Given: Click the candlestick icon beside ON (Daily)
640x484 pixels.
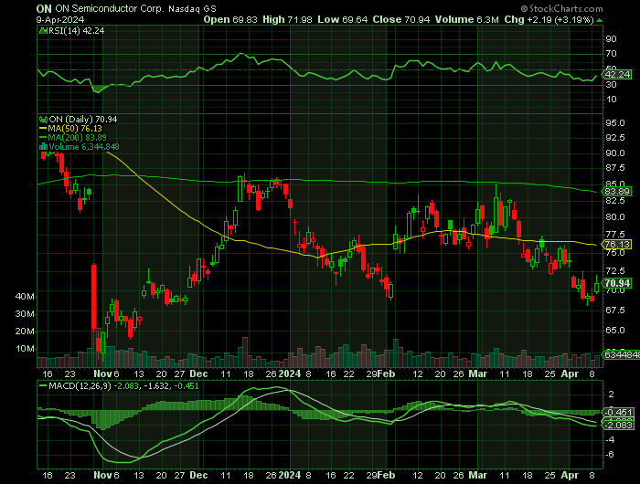Looking at the screenshot, I should pyautogui.click(x=43, y=119).
